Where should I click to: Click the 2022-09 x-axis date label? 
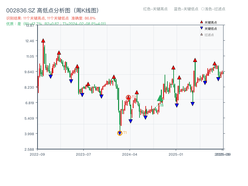pyautogui.click(x=37, y=154)
